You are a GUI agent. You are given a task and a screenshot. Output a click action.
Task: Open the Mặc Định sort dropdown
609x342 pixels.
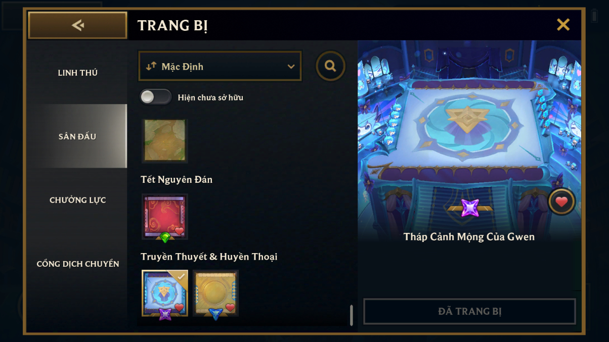point(220,66)
